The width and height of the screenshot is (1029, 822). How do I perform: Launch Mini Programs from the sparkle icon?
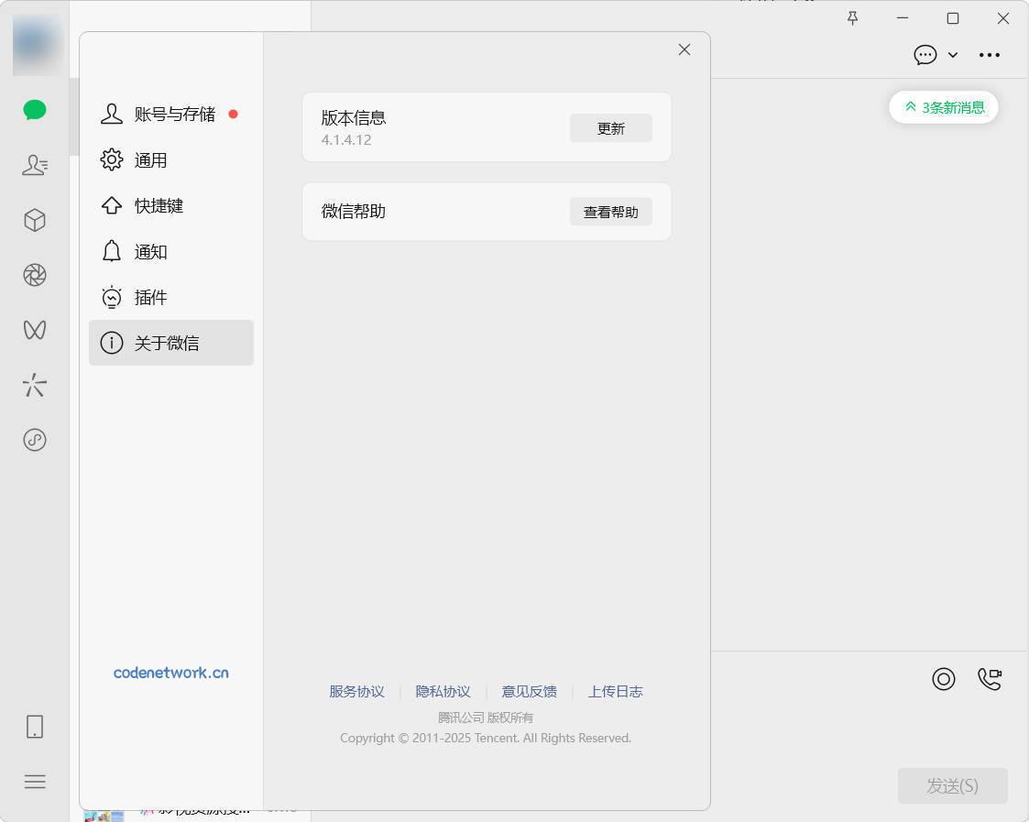pos(34,385)
